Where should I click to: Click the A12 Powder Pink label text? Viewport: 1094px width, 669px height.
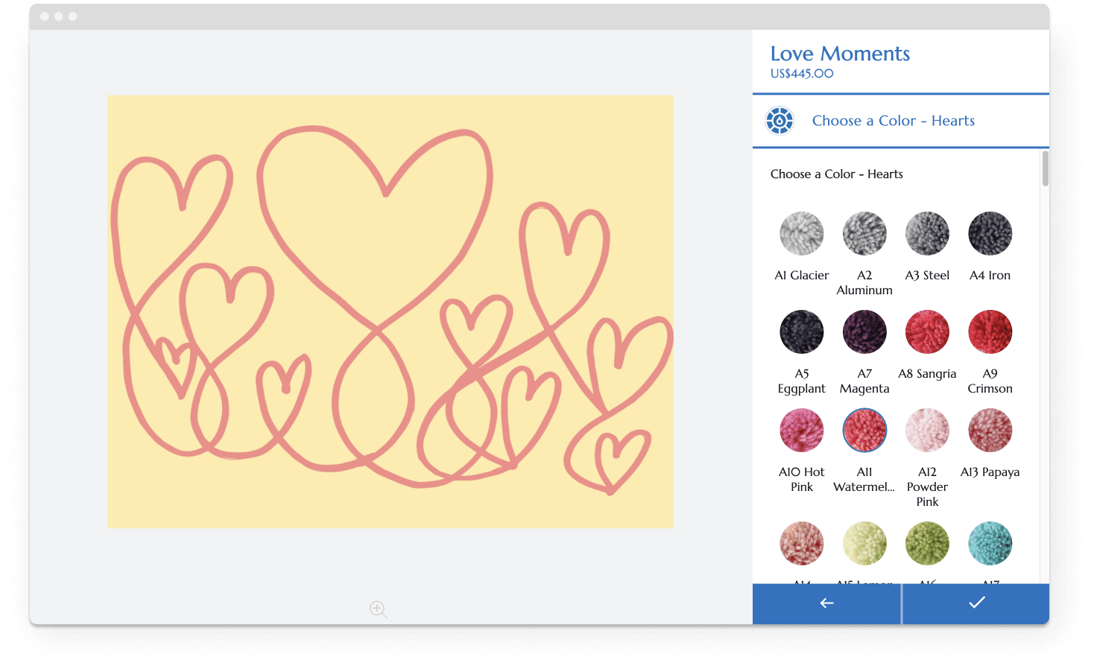(927, 487)
